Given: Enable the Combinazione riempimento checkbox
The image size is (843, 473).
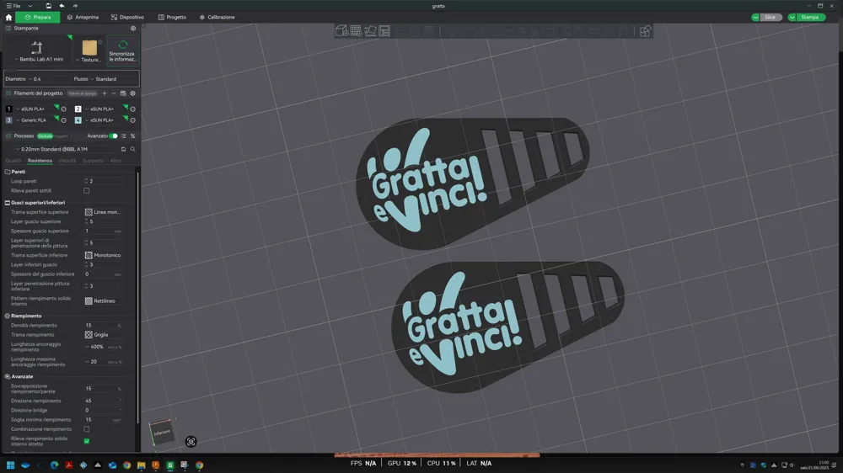Looking at the screenshot, I should [87, 429].
